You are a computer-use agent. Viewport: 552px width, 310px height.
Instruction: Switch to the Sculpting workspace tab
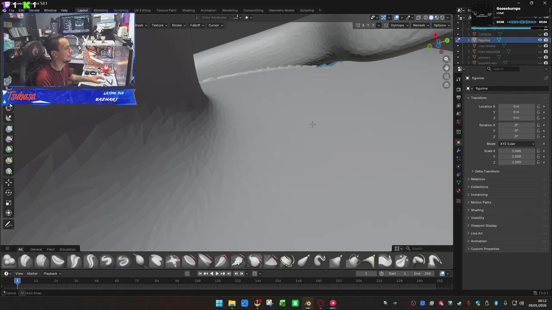click(121, 10)
